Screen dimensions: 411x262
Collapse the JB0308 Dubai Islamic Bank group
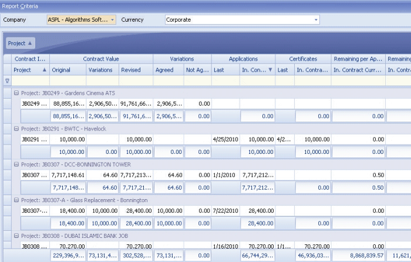[16, 236]
